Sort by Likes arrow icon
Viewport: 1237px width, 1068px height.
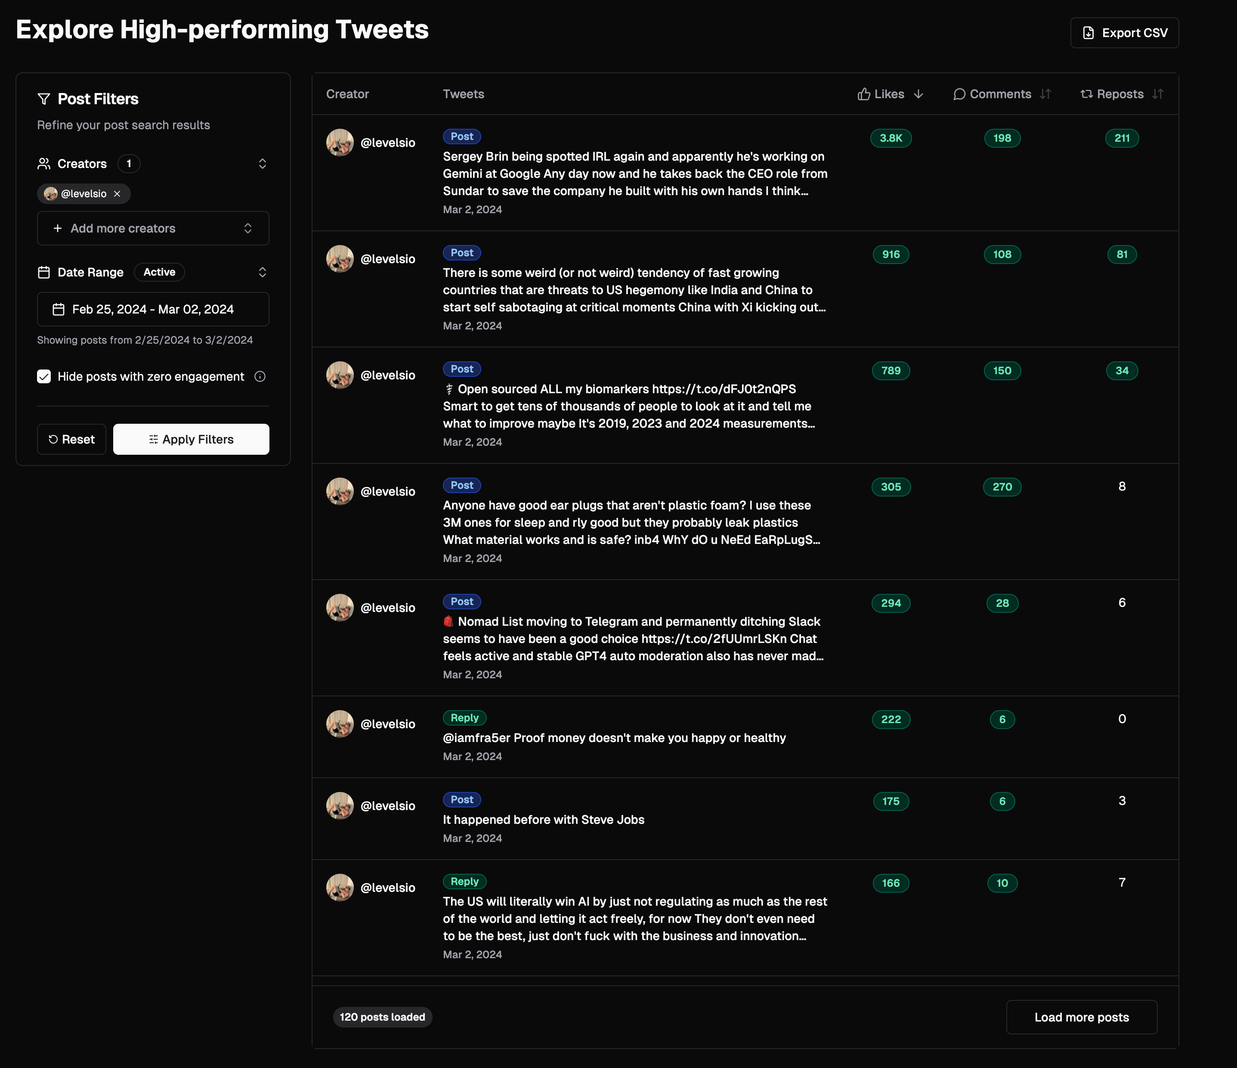pyautogui.click(x=918, y=94)
